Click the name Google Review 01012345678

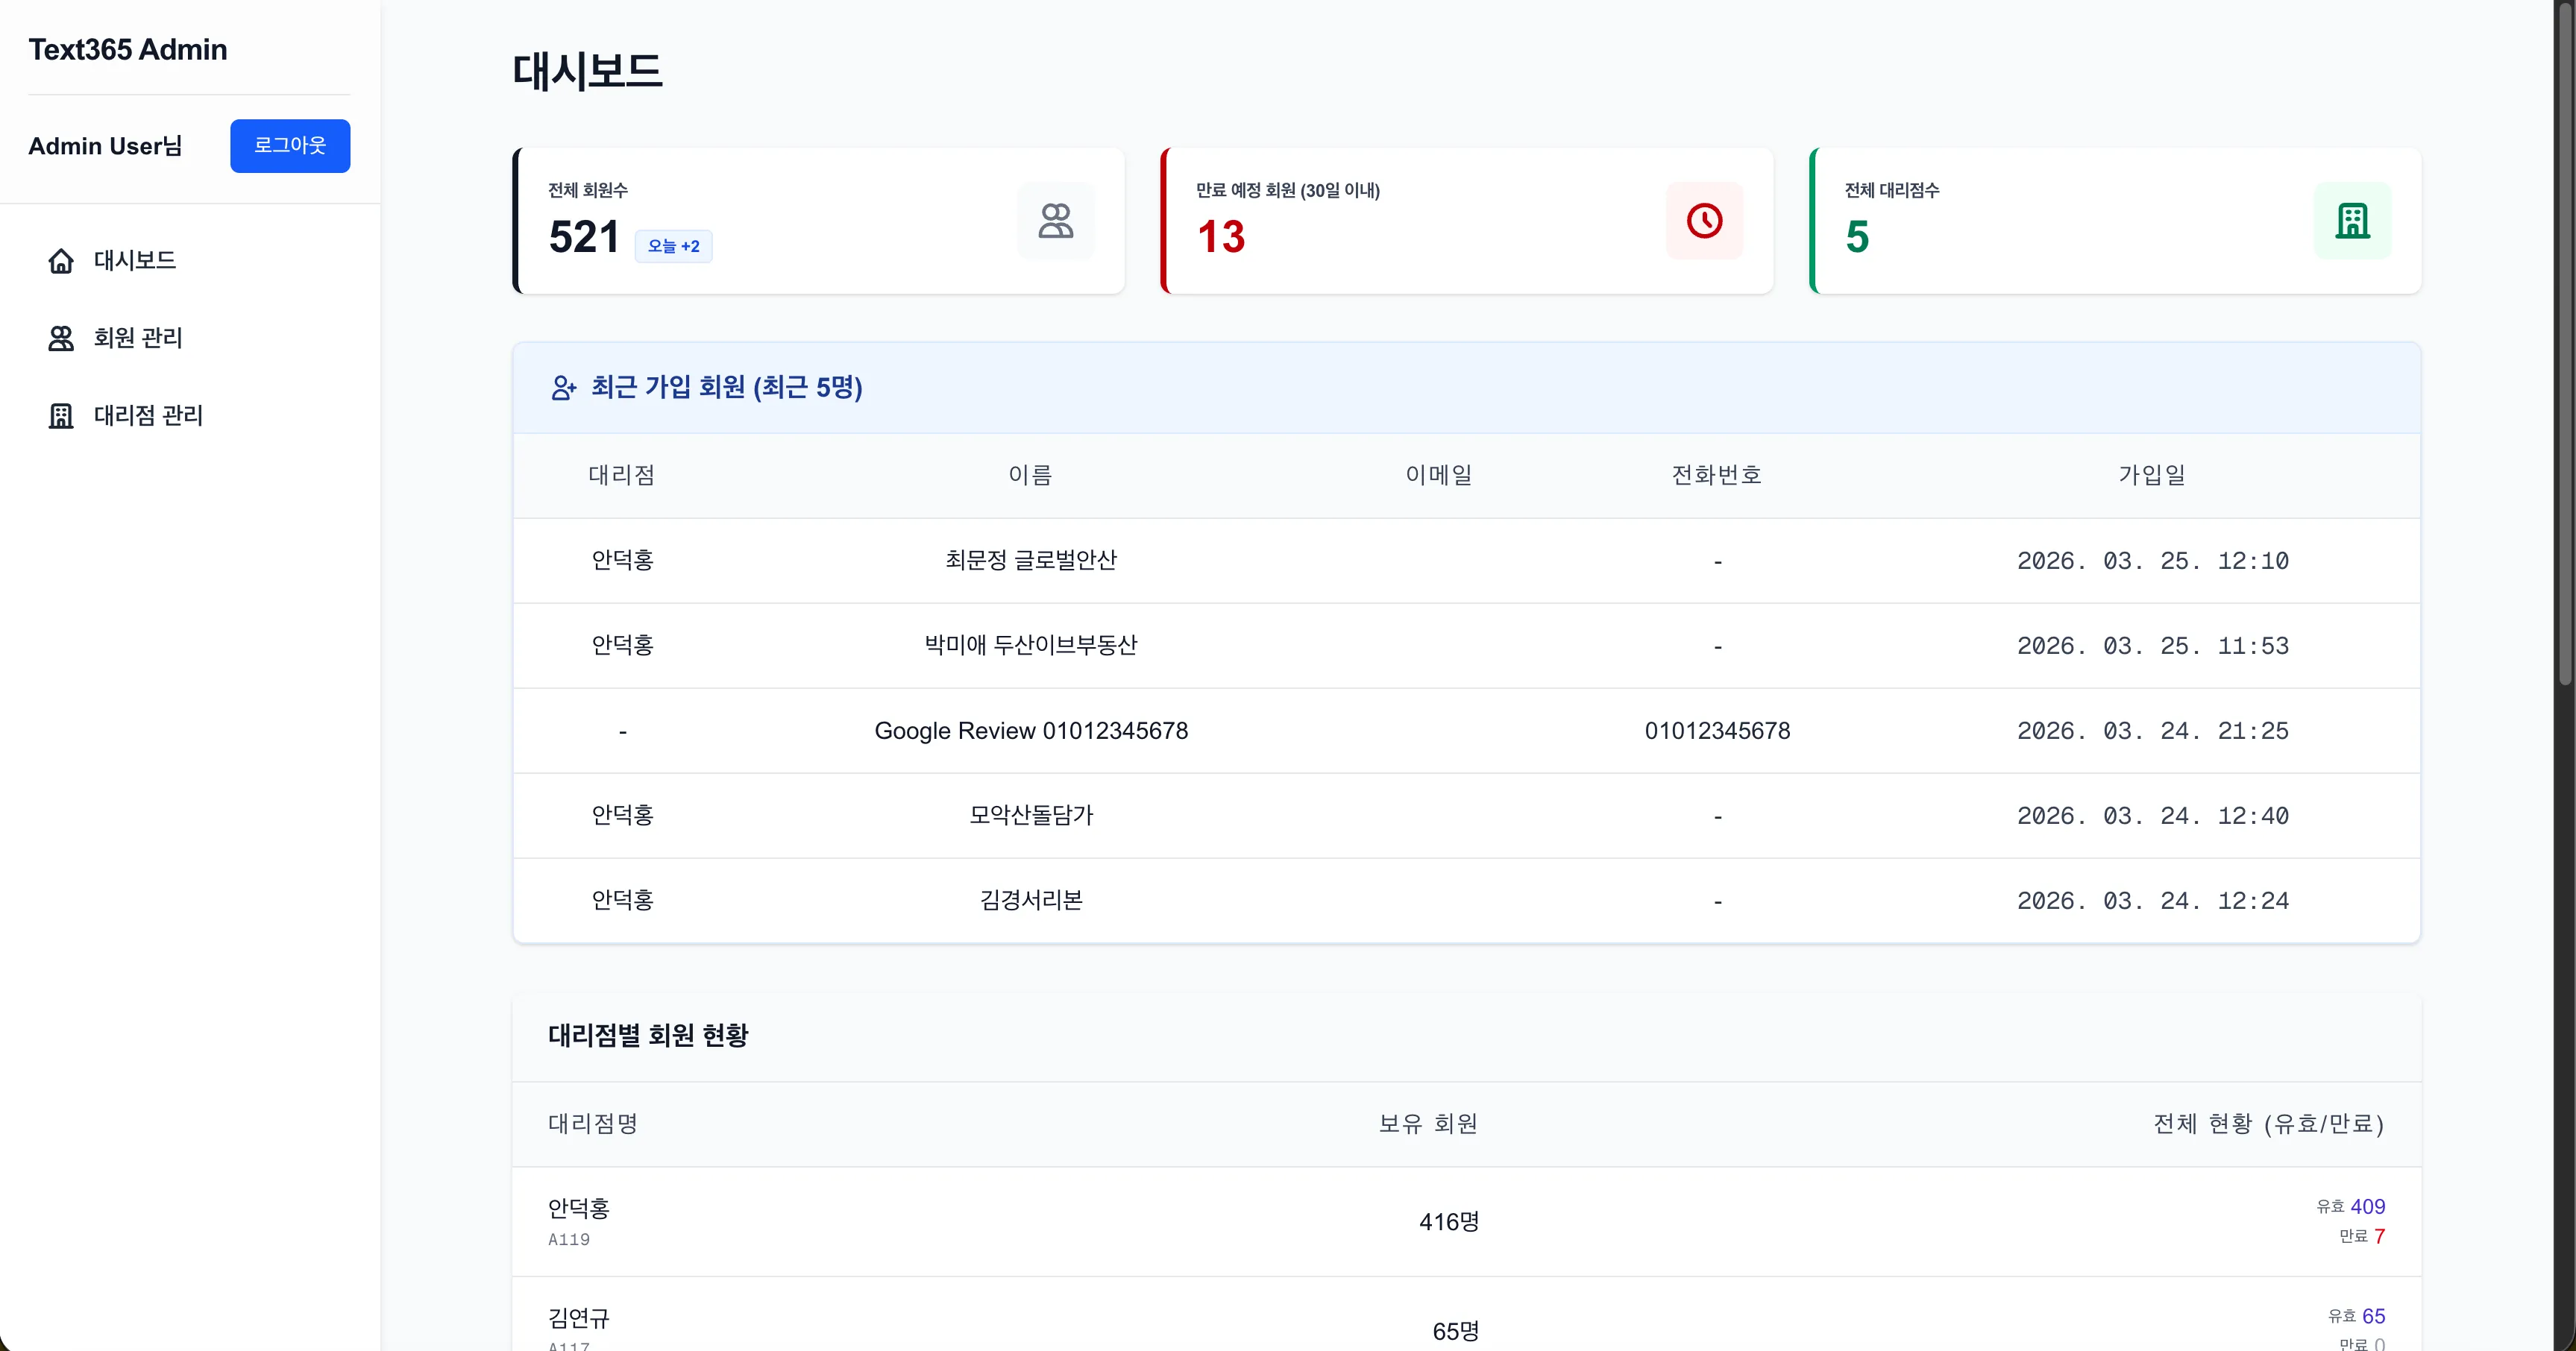(1031, 731)
